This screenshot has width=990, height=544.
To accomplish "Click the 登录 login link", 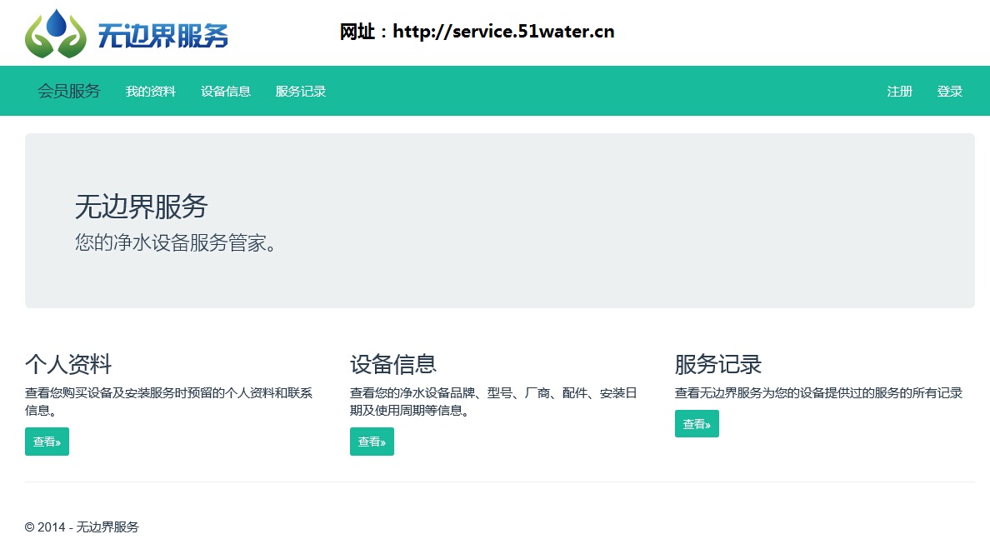I will (x=950, y=92).
